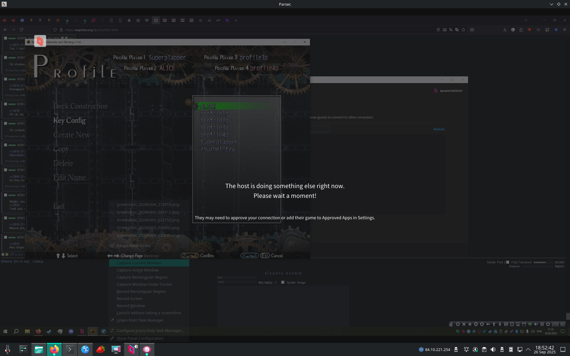Click the Reload link in Parsec window

(x=439, y=129)
